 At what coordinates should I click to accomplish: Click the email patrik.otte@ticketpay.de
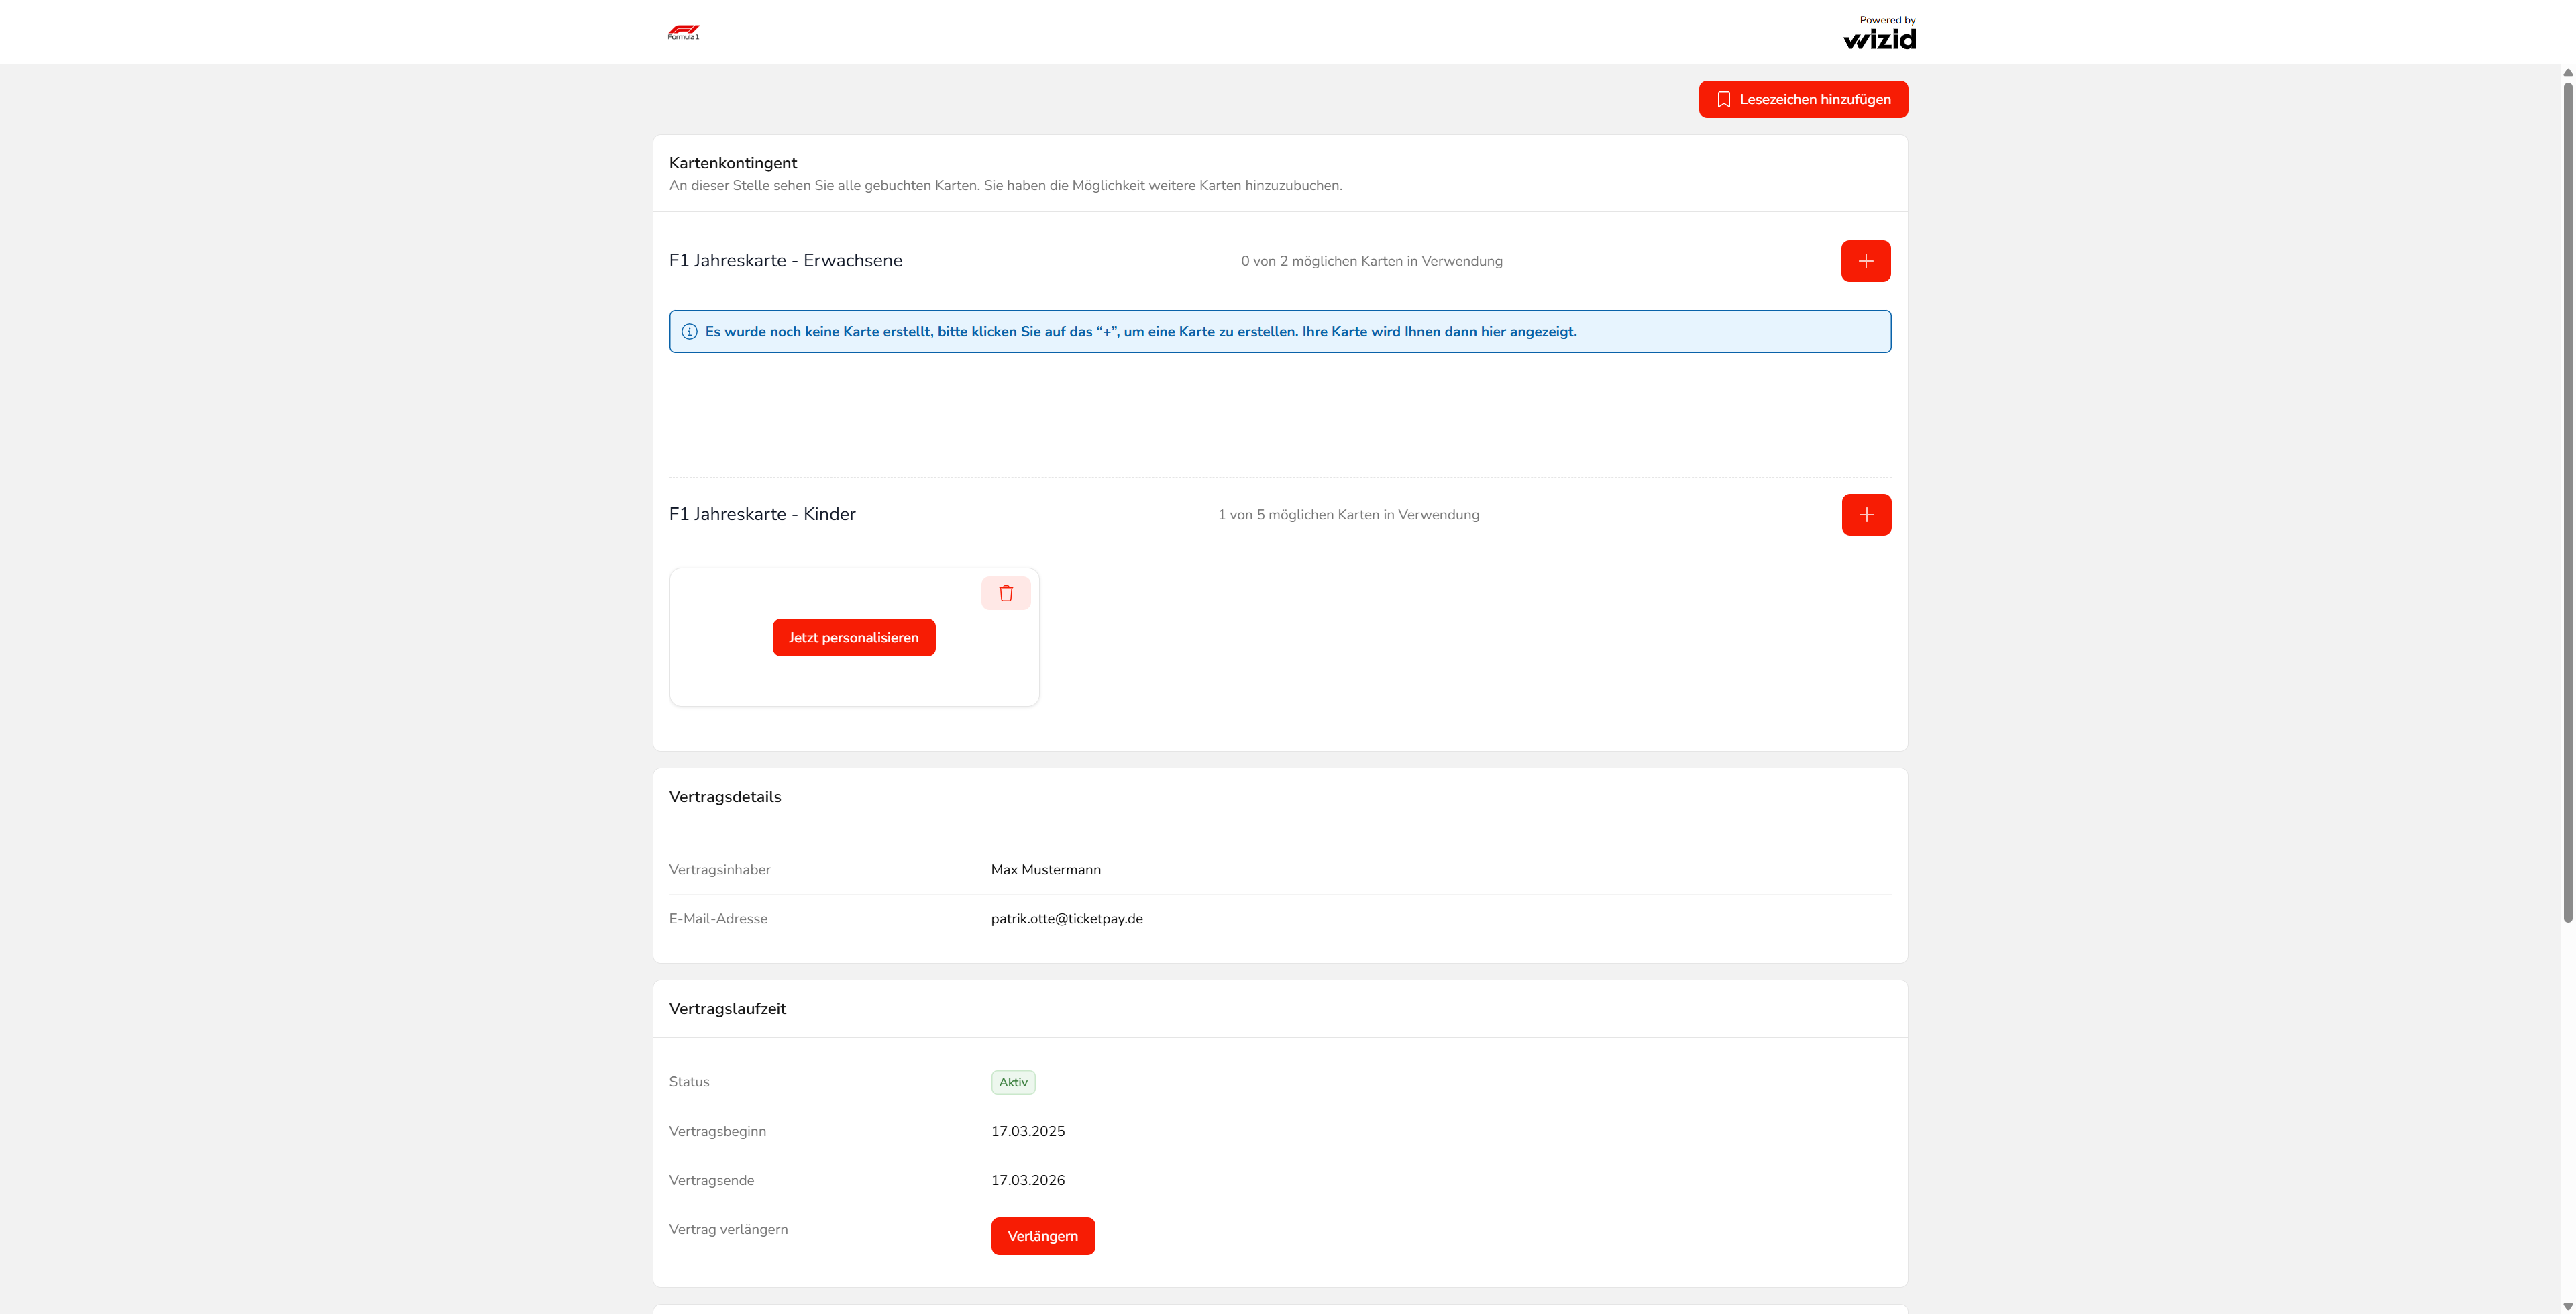1066,919
